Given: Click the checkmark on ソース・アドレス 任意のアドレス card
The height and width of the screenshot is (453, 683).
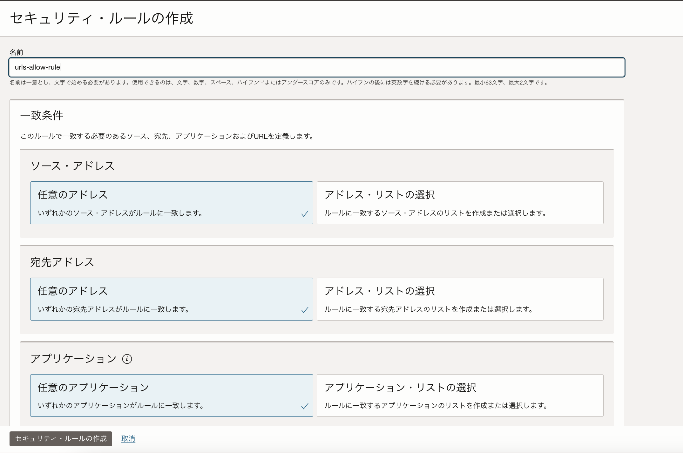Looking at the screenshot, I should pos(305,213).
